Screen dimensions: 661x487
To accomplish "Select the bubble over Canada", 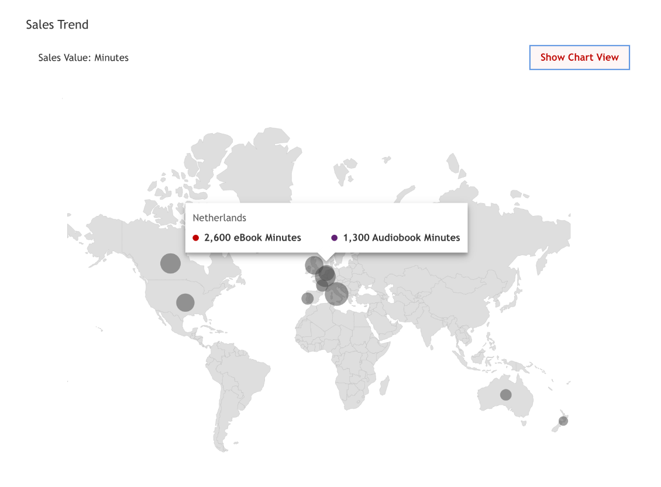I will point(170,263).
